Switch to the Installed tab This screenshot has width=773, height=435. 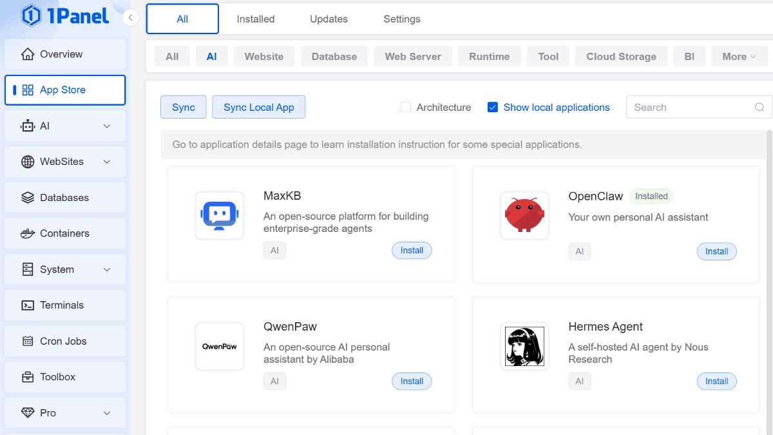click(x=256, y=19)
